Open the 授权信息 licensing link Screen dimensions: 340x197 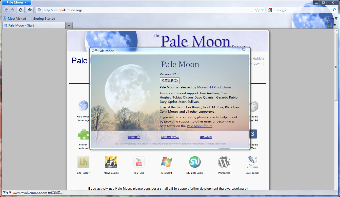[x=134, y=137]
